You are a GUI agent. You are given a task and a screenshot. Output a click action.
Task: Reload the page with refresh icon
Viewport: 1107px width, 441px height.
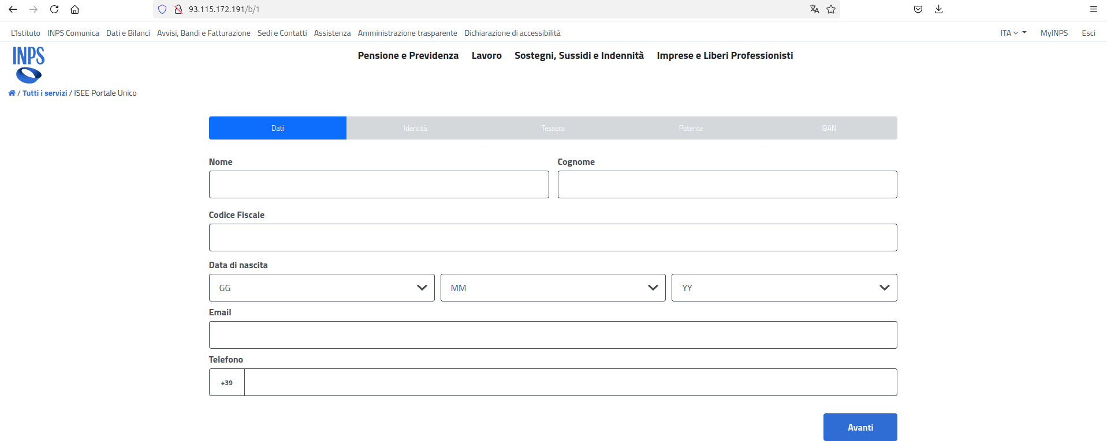(54, 9)
